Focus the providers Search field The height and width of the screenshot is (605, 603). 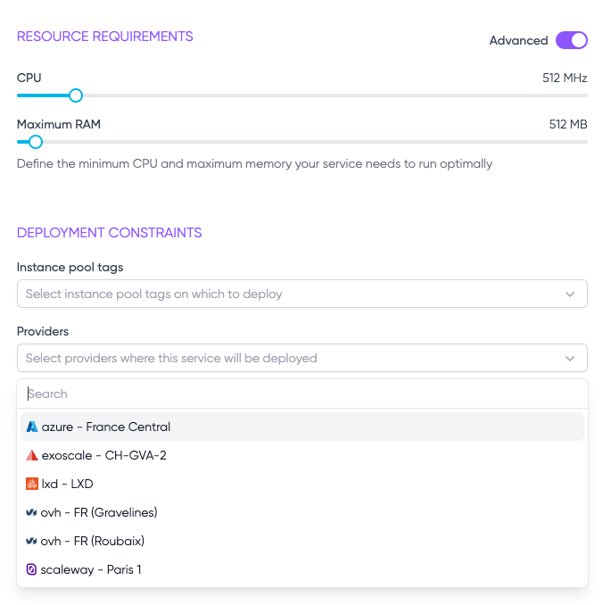coord(302,394)
